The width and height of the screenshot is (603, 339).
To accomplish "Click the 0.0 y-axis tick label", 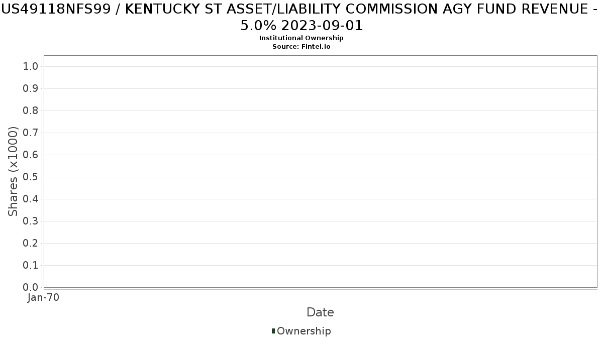I will click(30, 287).
